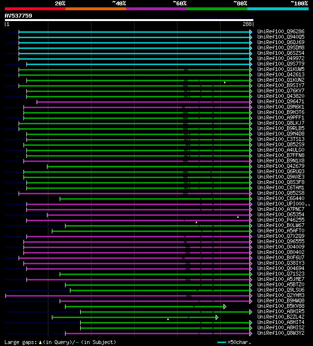This screenshot has height=346, width=313.
Task: Select the cyan ~100% identity legend segment
Action: click(x=278, y=9)
